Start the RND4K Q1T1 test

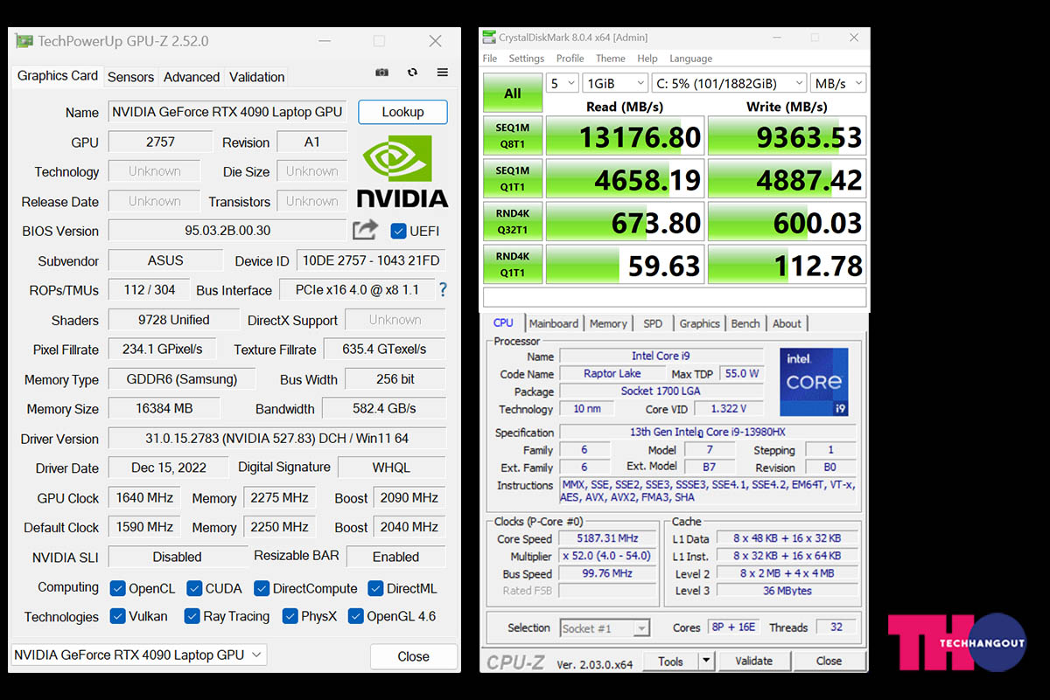[513, 265]
